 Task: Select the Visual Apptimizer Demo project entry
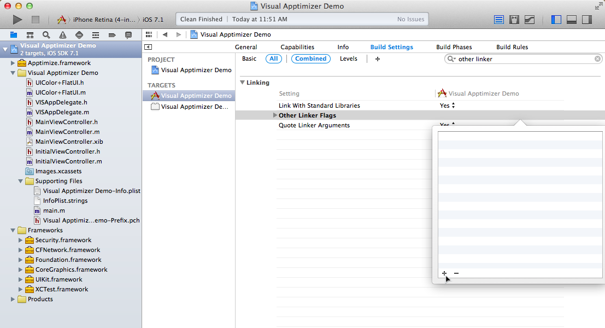(x=191, y=70)
